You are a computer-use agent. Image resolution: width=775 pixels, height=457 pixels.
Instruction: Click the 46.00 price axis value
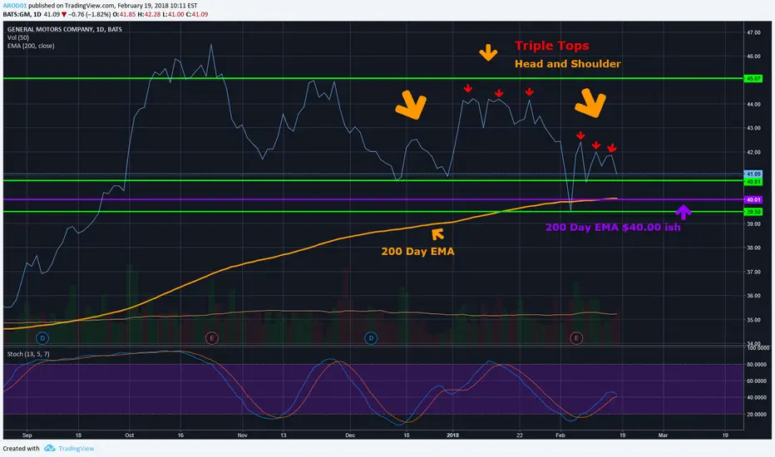pyautogui.click(x=753, y=57)
